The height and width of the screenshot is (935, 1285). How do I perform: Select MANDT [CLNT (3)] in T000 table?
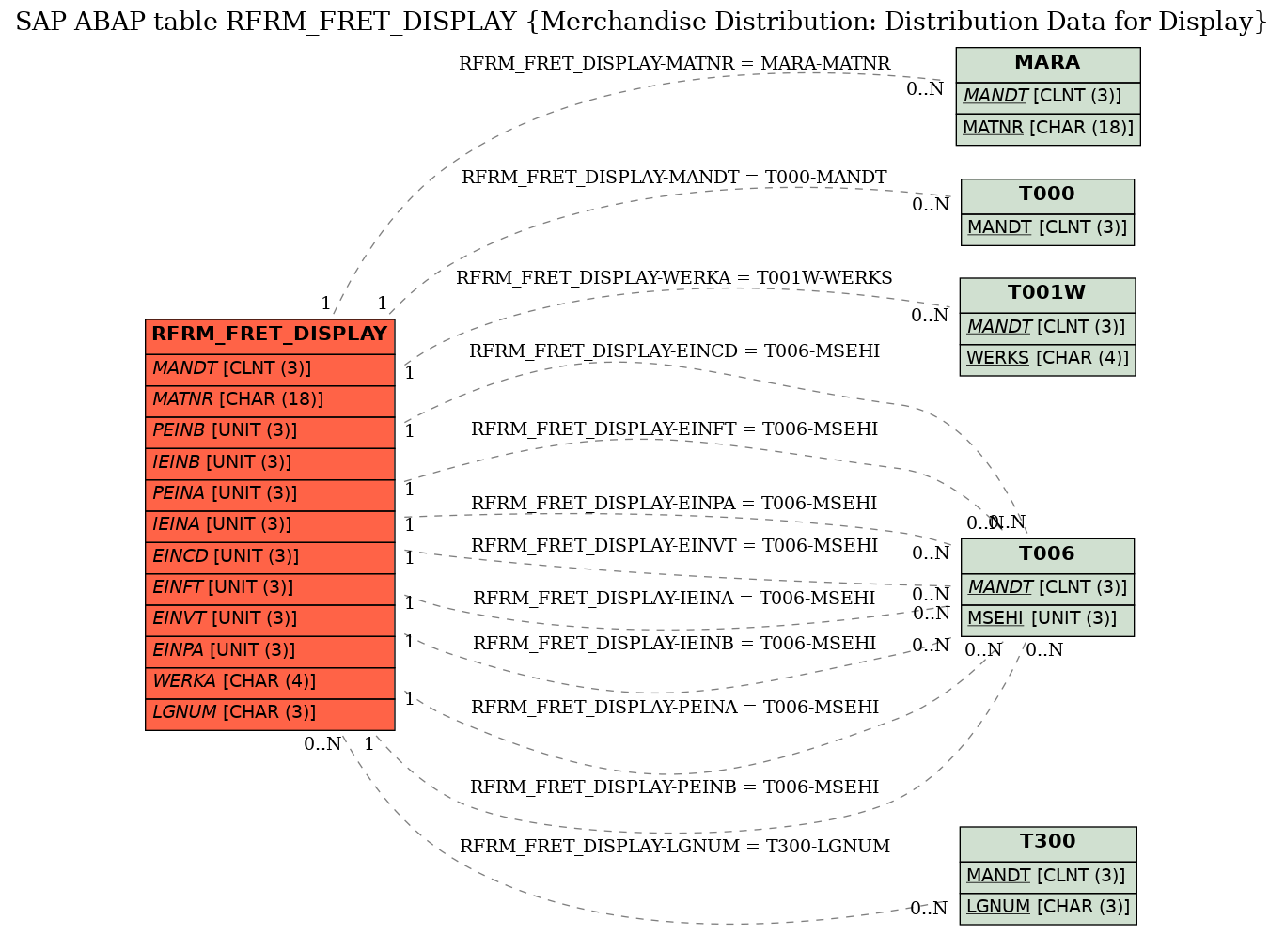click(1047, 228)
